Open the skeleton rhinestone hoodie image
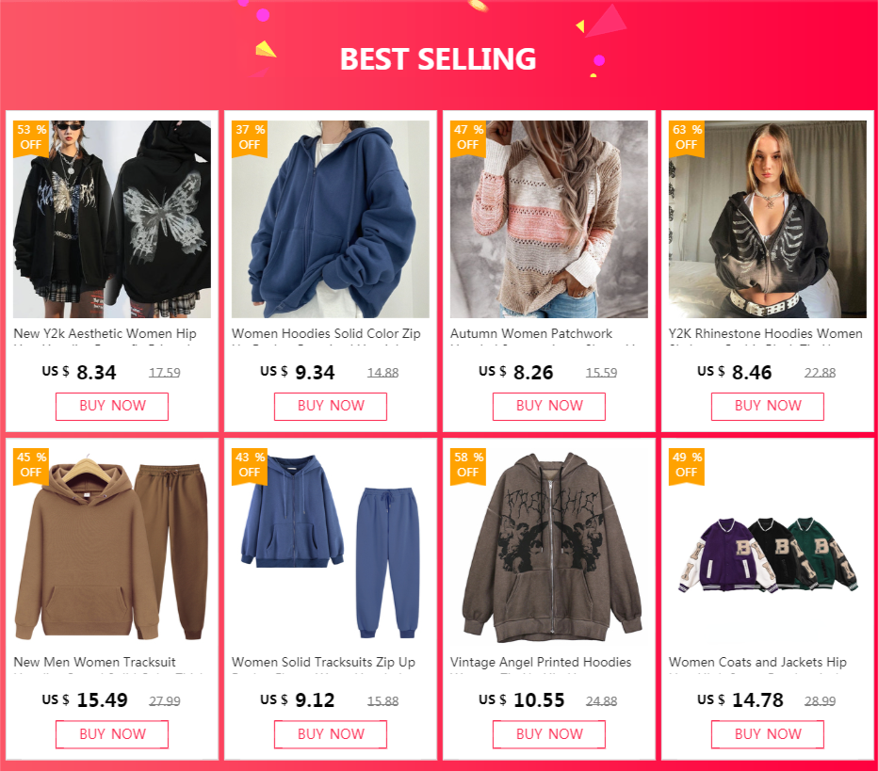The width and height of the screenshot is (878, 771). (x=768, y=219)
